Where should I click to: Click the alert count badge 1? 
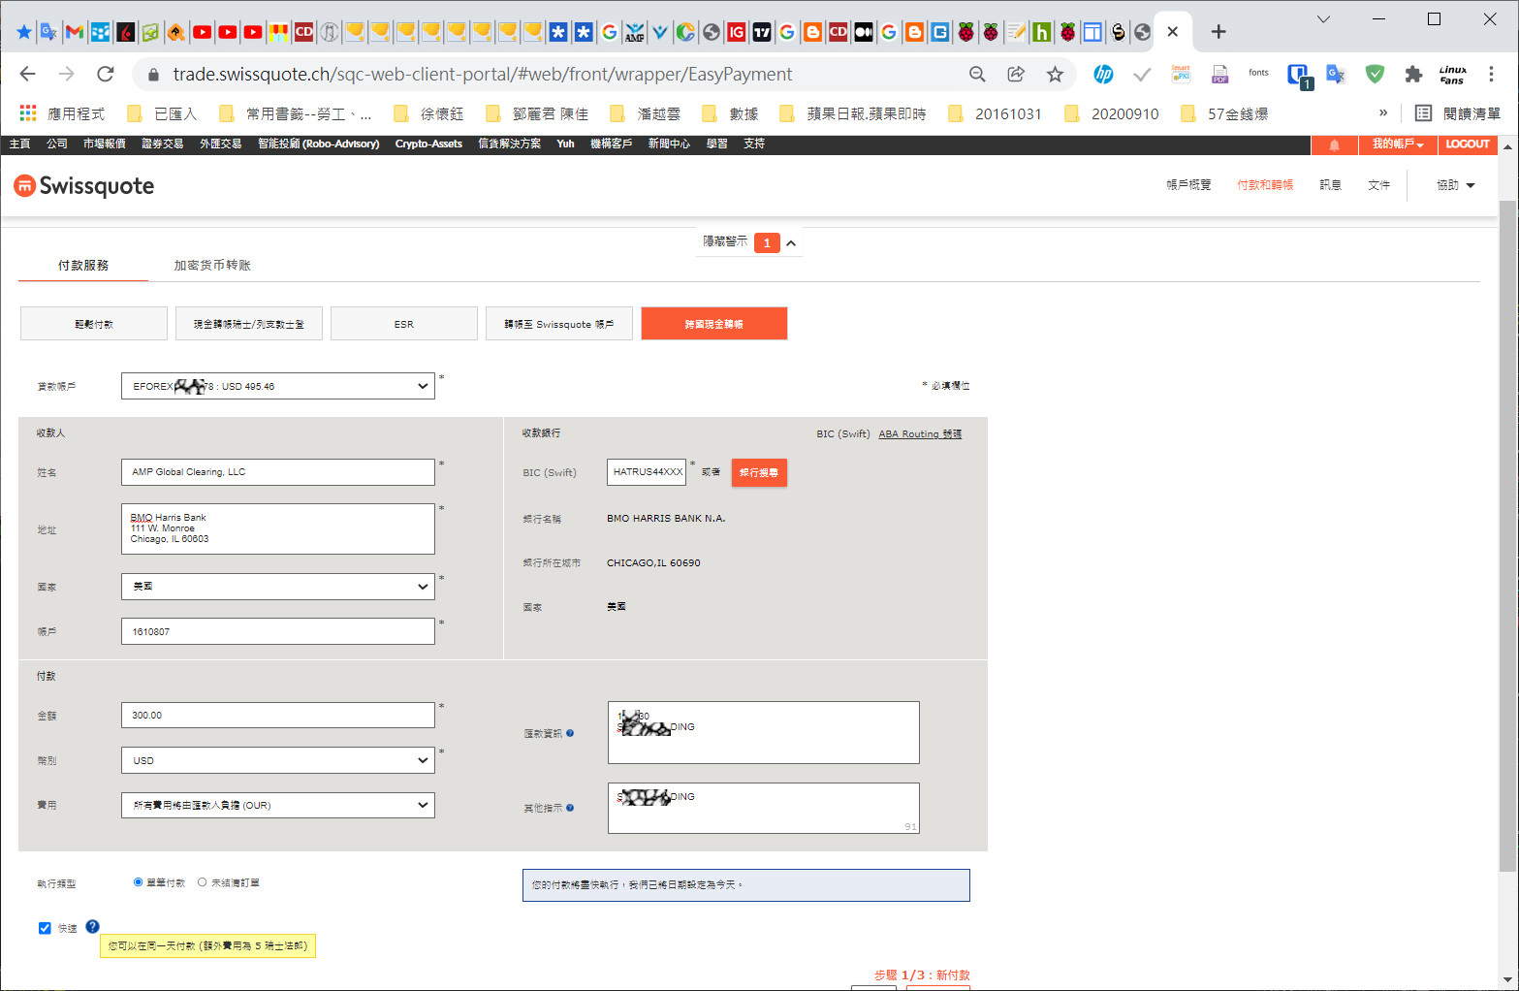tap(767, 243)
